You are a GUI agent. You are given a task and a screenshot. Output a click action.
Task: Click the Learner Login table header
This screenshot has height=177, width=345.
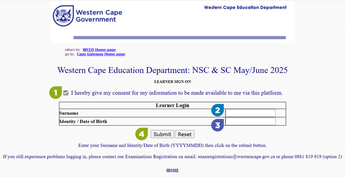pos(172,105)
